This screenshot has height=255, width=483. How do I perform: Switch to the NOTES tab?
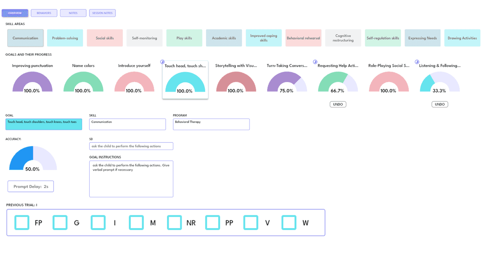point(73,12)
